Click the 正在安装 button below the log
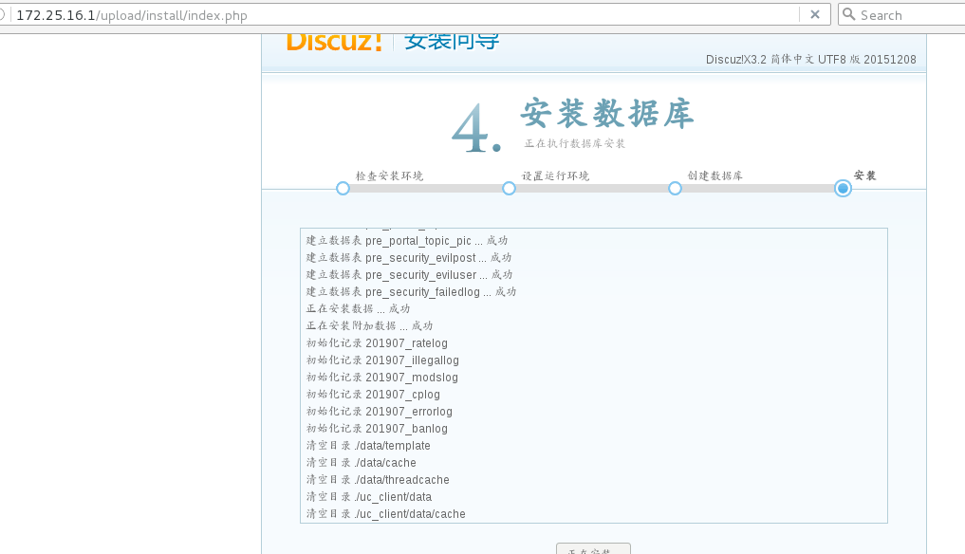The image size is (965, 554). click(593, 548)
